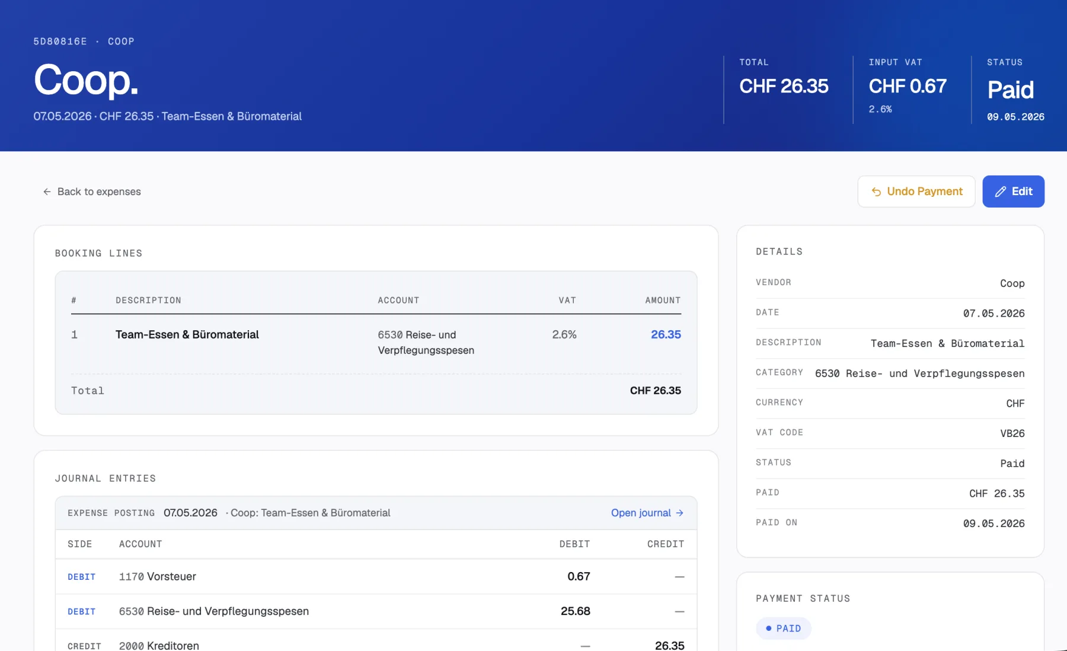
Task: Click the blue booking line amount 26.35
Action: (x=666, y=334)
